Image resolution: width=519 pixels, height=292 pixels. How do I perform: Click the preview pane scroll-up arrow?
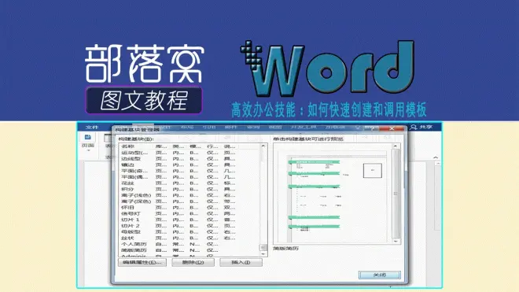tap(396, 146)
